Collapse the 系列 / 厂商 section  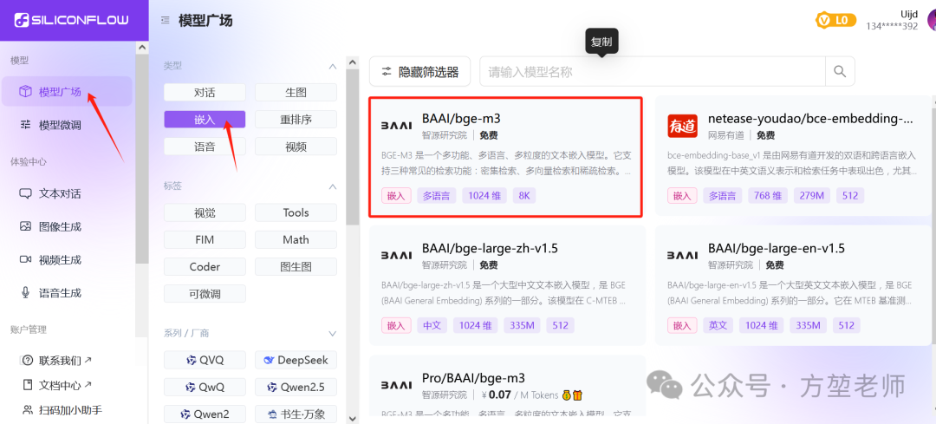click(333, 333)
